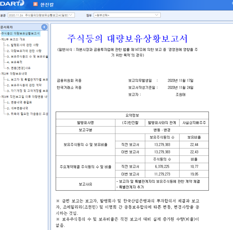This screenshot has width=233, height=230.
Task: Click 한국거래소 귀중 text
Action: [x=69, y=88]
